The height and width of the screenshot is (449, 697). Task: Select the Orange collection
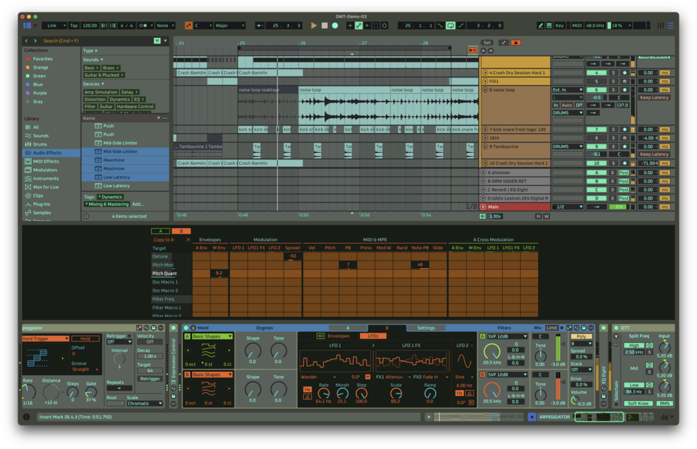point(40,67)
